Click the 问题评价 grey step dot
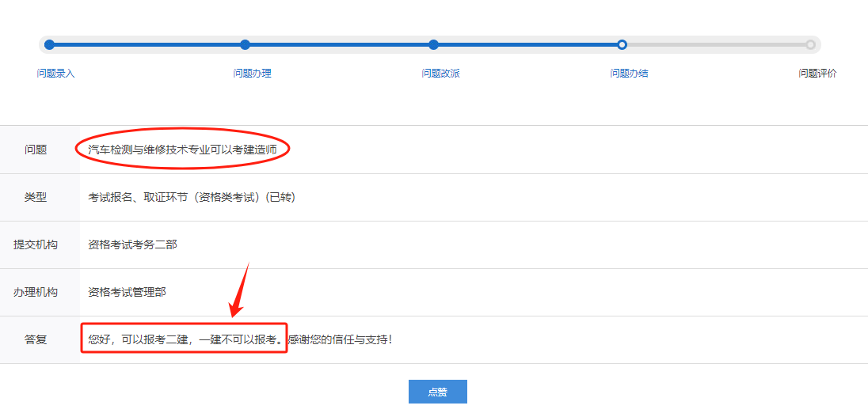This screenshot has height=413, width=868. [810, 45]
